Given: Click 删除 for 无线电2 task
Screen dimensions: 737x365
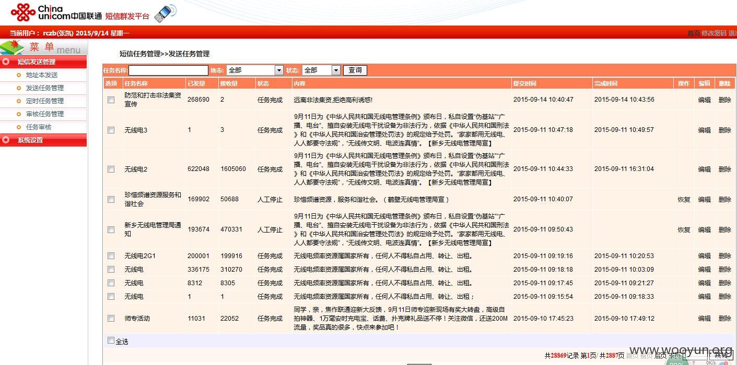Looking at the screenshot, I should click(724, 169).
